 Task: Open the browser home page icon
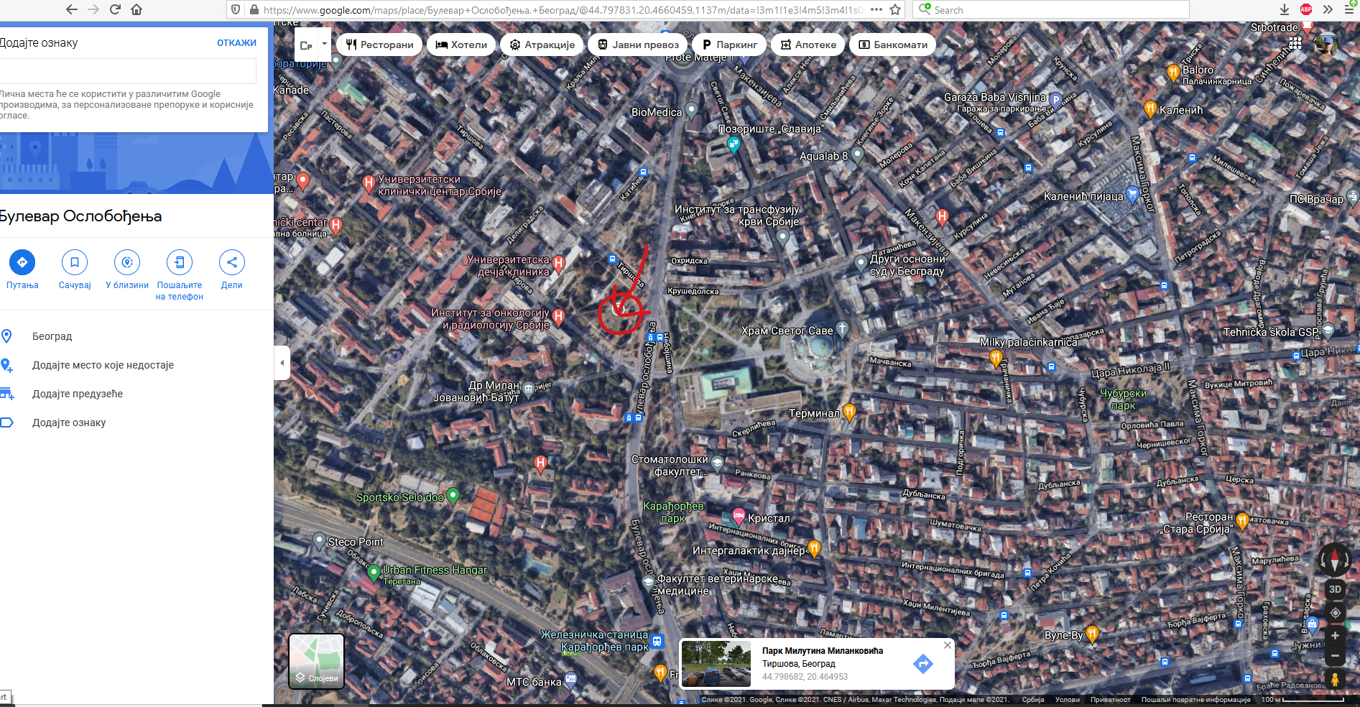coord(137,9)
